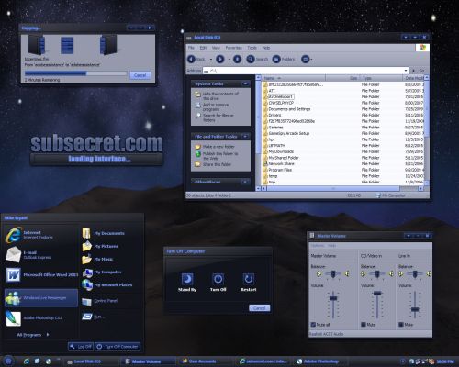
Task: Open the Folders view toolbar icon
Action: (x=276, y=59)
